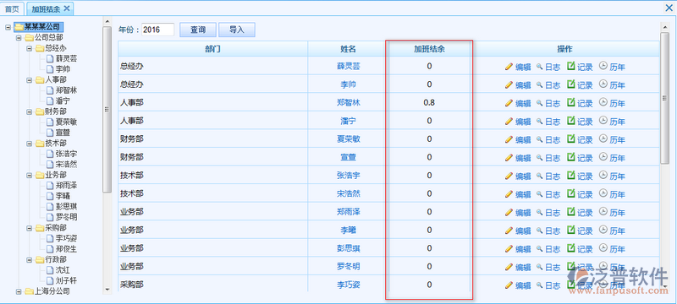
Task: Click the 导入 button
Action: [237, 30]
